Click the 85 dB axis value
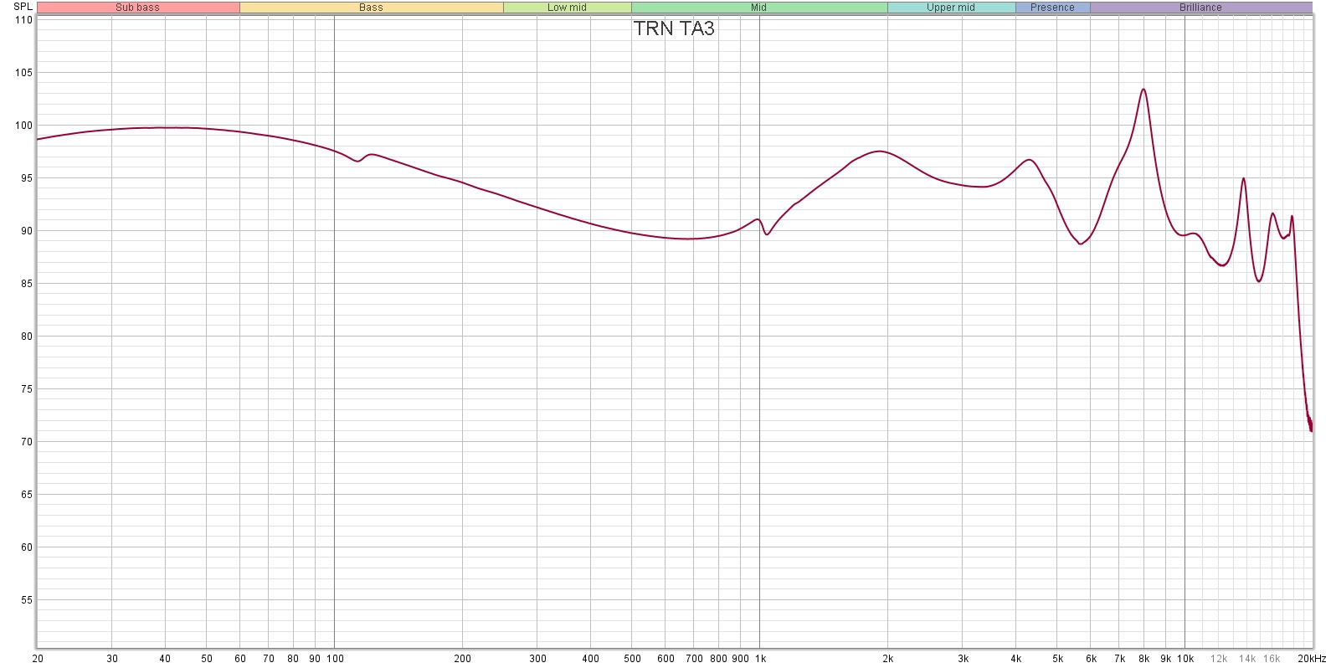Screen dimensions: 1331x668 tap(26, 284)
